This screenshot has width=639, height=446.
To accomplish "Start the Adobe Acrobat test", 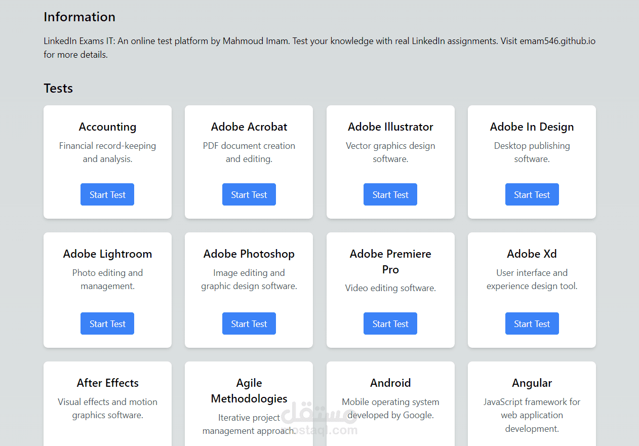I will [249, 195].
